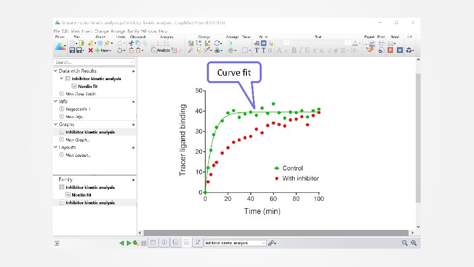The image size is (474, 267).
Task: Collapse the Layouts section
Action: click(x=56, y=147)
